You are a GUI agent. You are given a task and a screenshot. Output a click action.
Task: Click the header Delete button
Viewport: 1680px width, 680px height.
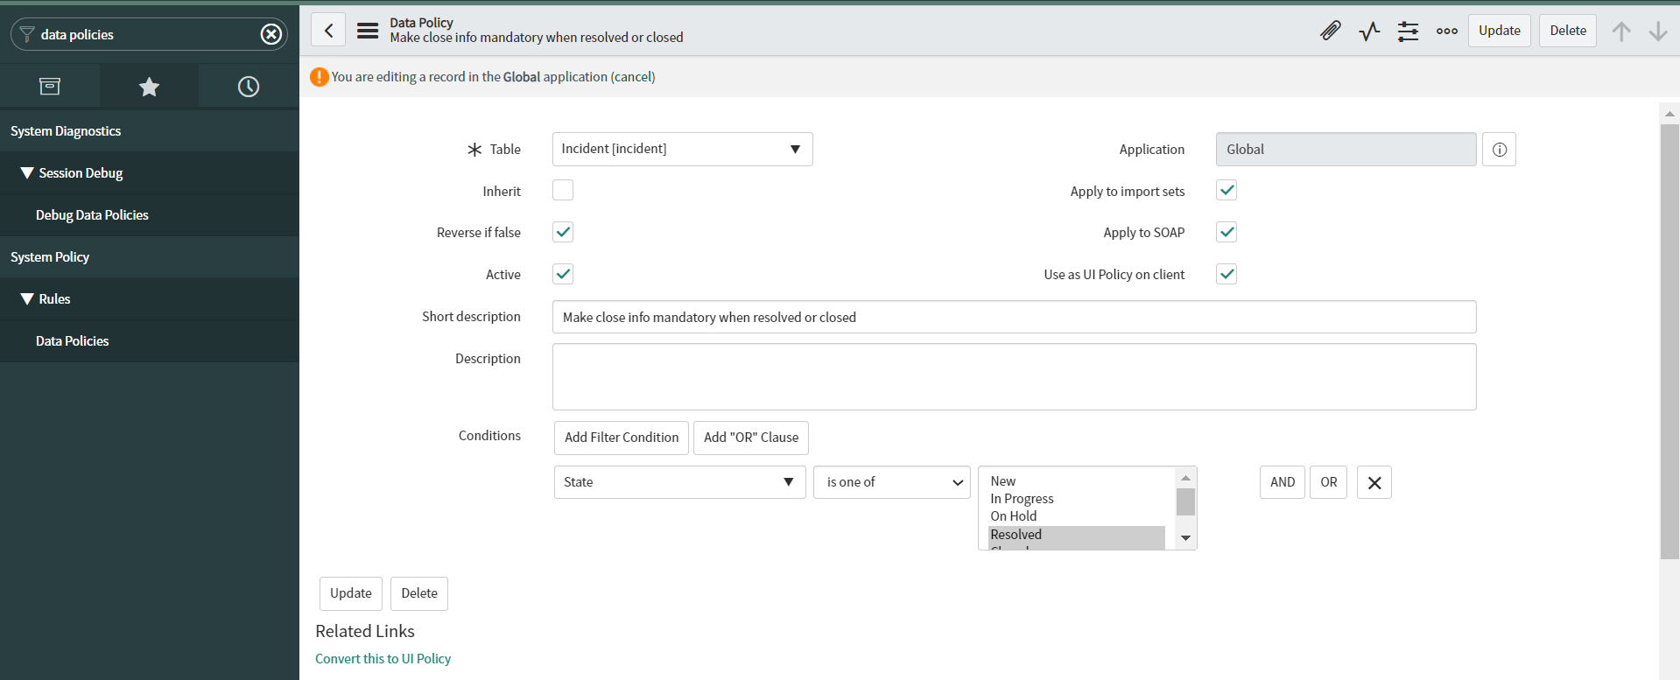pyautogui.click(x=1568, y=31)
